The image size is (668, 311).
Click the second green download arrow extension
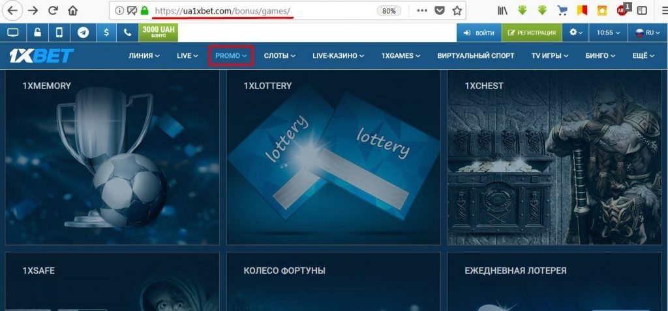pos(542,10)
